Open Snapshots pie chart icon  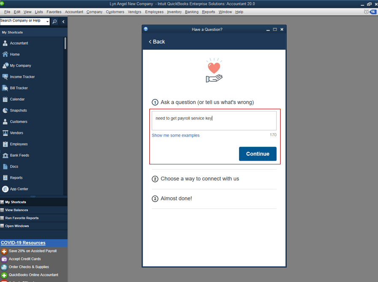click(x=5, y=110)
